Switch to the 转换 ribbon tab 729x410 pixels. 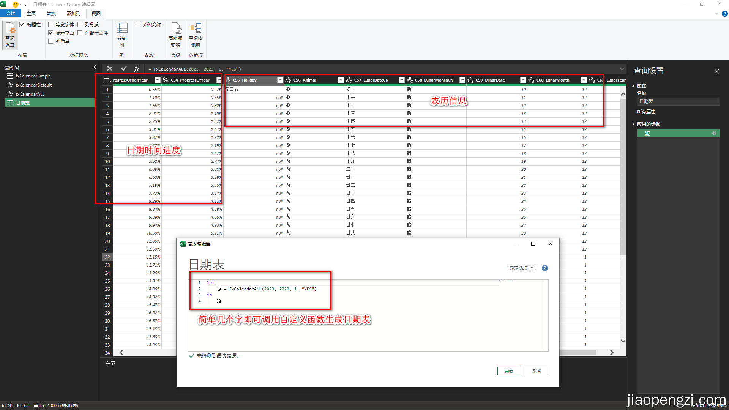coord(51,14)
